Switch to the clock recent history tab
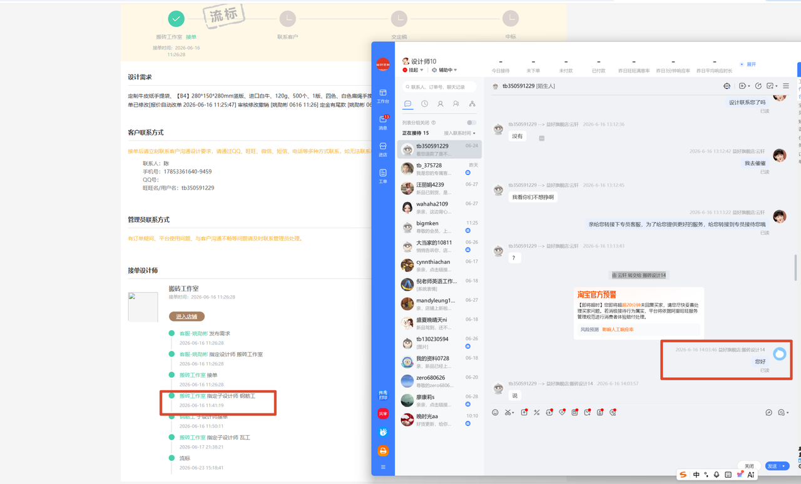The height and width of the screenshot is (484, 801). [424, 104]
